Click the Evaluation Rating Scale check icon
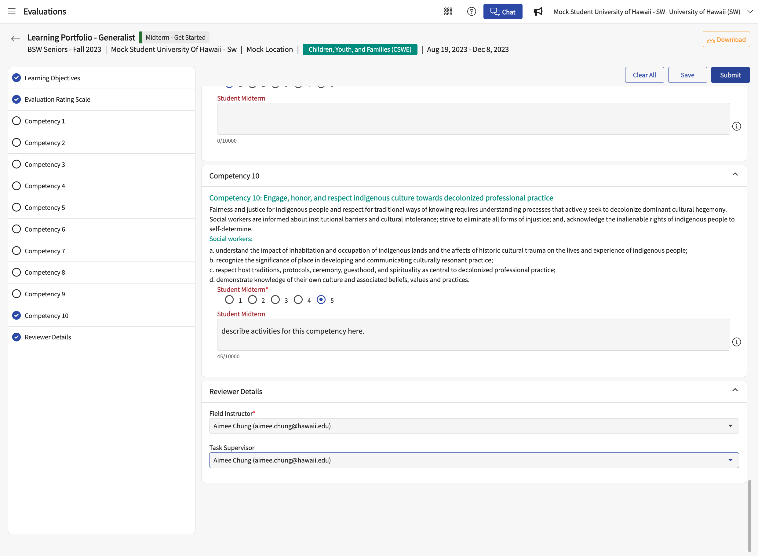758x556 pixels. 16,99
